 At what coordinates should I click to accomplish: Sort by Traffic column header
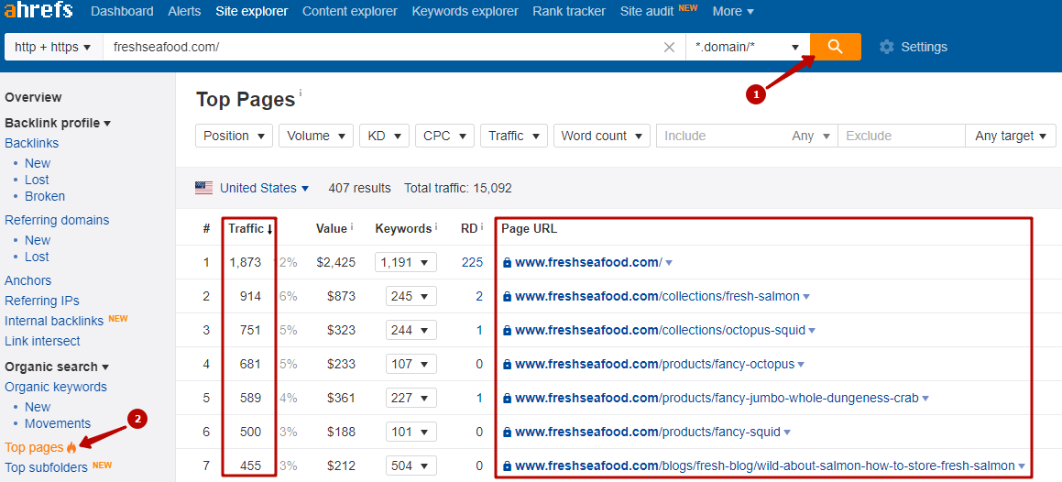[250, 228]
